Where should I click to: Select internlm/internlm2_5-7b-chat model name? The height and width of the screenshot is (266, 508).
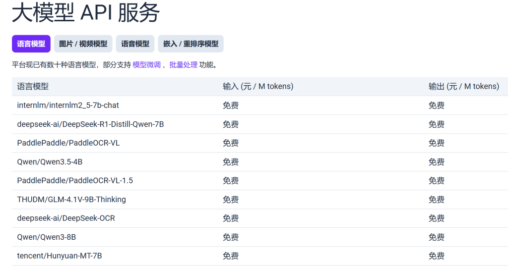coord(68,105)
